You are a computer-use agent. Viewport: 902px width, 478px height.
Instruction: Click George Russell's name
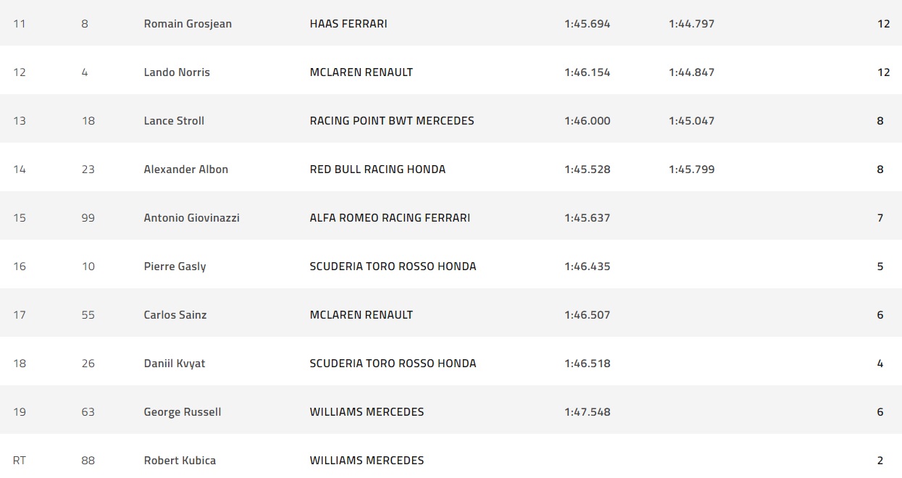tap(183, 412)
